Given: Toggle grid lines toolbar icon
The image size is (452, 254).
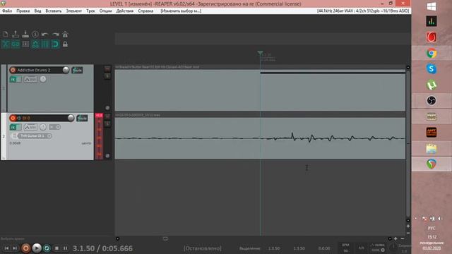Looking at the screenshot, I should pos(45,44).
